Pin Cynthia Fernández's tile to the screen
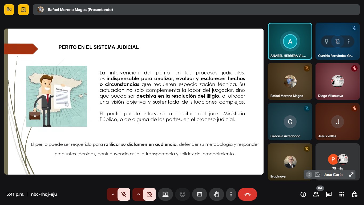 point(326,42)
